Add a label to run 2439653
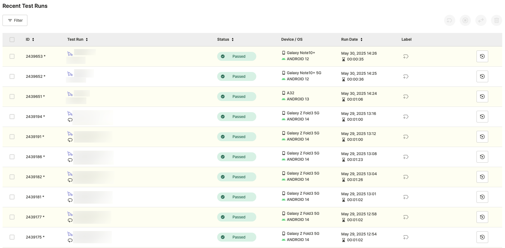 click(x=406, y=56)
